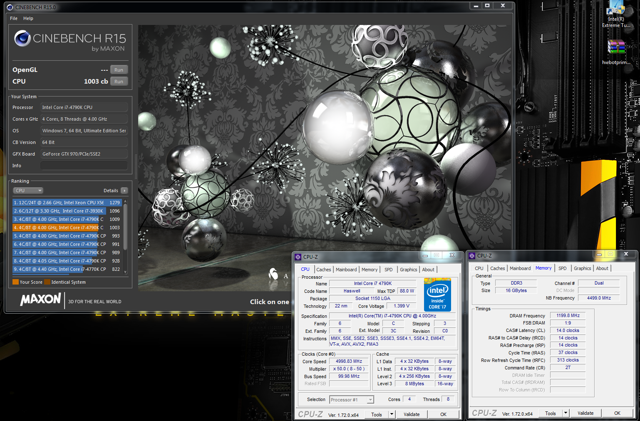Switch to Caches tab in CPU-Z CPU window
The height and width of the screenshot is (421, 640).
pyautogui.click(x=324, y=270)
